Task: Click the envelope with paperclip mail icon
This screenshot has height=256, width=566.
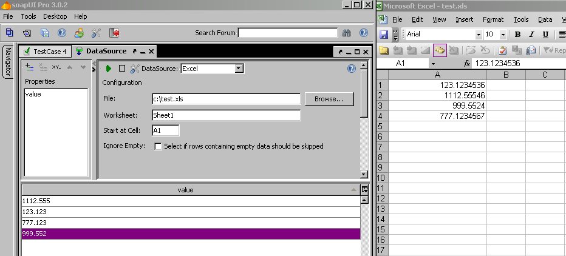Action: [530, 50]
